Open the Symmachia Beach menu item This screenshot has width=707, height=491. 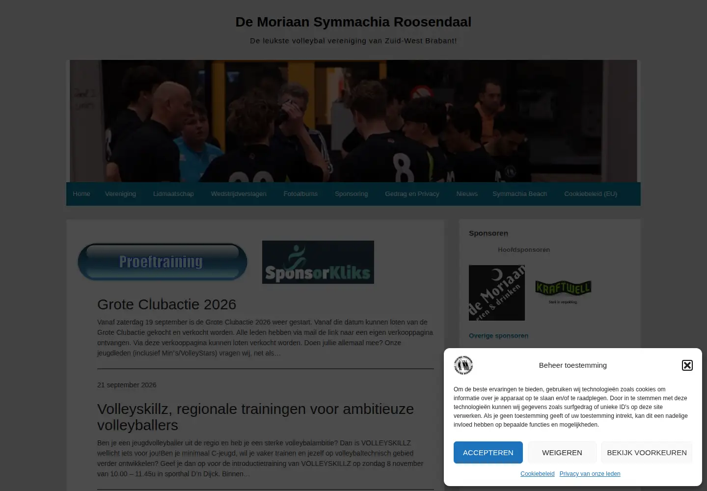pyautogui.click(x=519, y=194)
